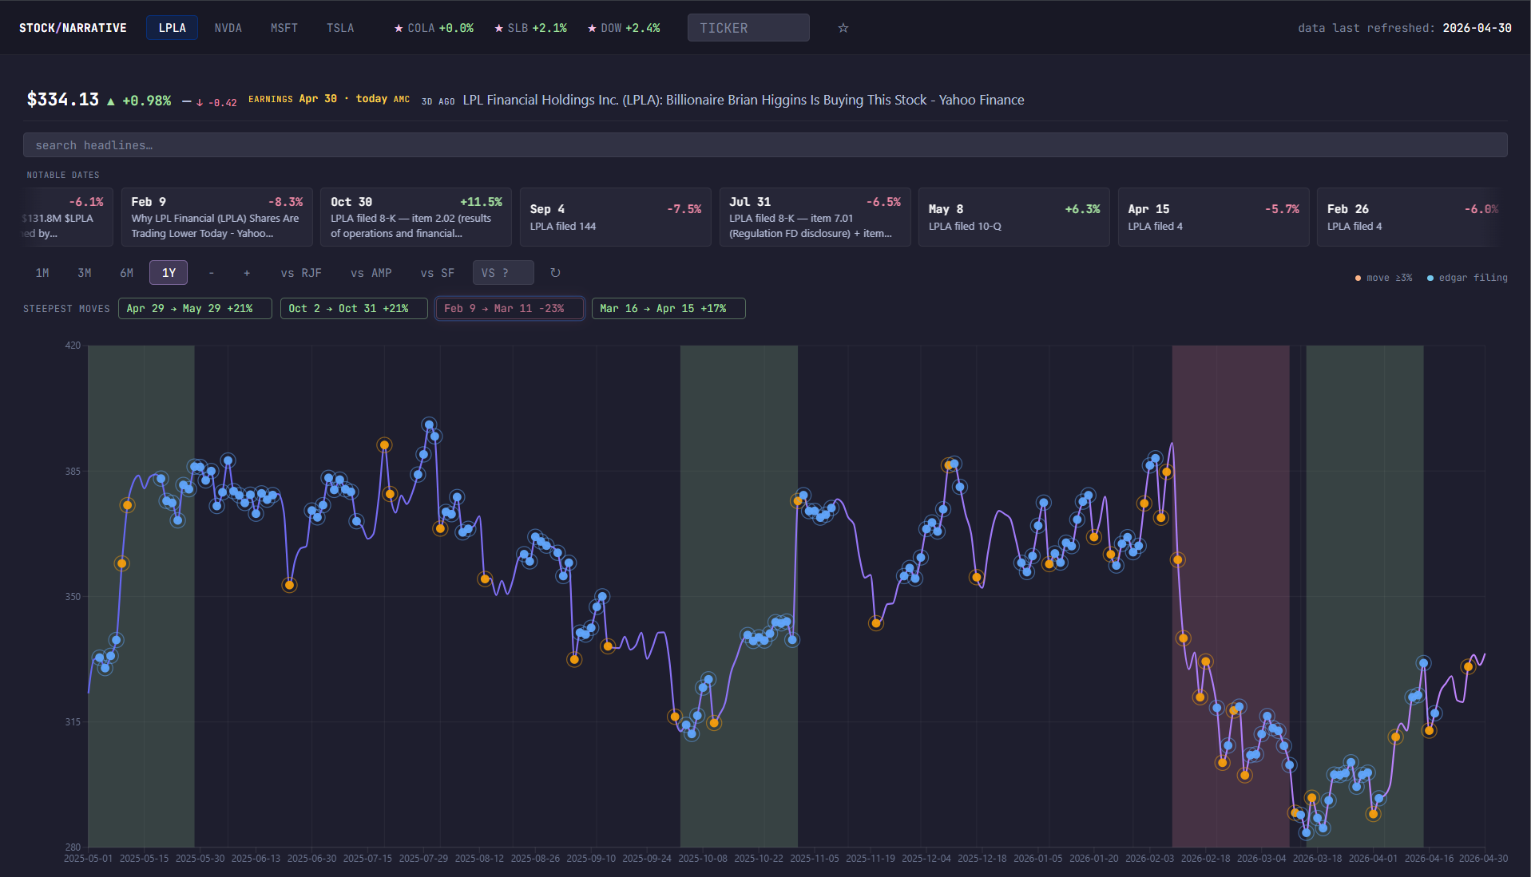
Task: Open the Sep 4 -7.5% notable date card
Action: (616, 217)
